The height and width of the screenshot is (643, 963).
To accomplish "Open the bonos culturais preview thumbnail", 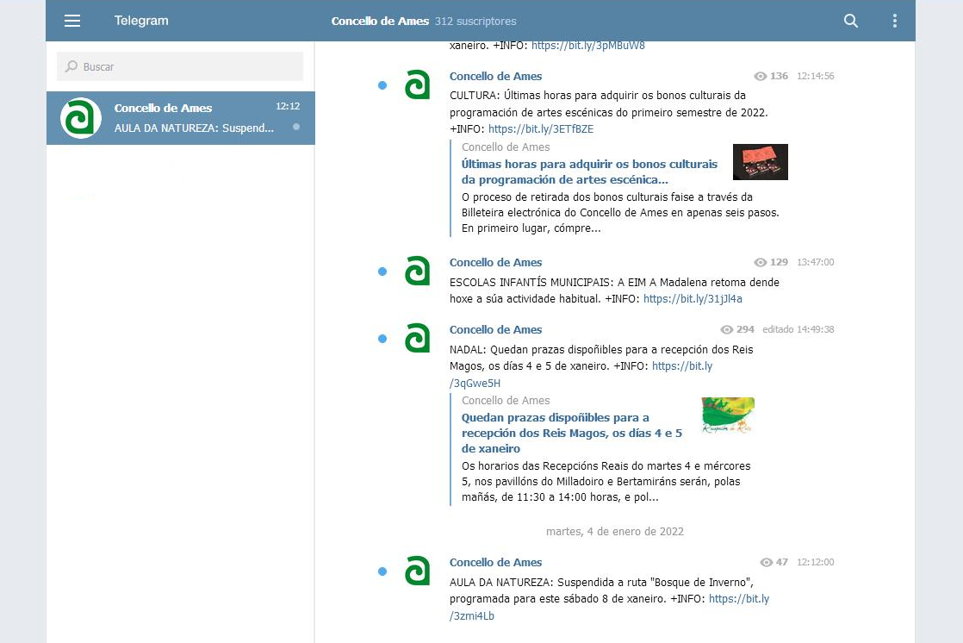I will [x=761, y=162].
